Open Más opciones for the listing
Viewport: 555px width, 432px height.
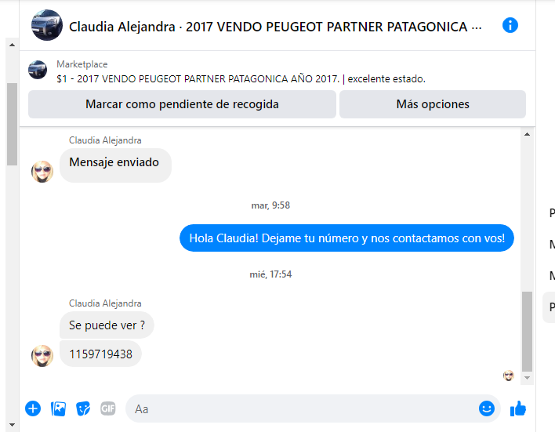(x=433, y=104)
